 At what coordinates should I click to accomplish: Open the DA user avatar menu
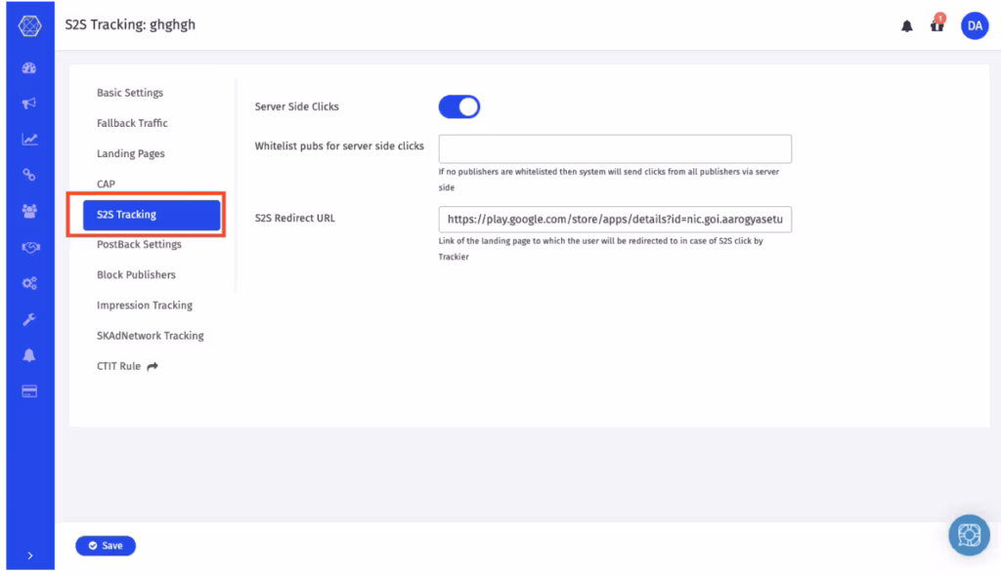coord(975,26)
